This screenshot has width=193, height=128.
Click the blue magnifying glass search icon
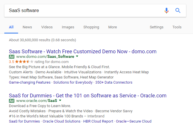click(x=178, y=11)
